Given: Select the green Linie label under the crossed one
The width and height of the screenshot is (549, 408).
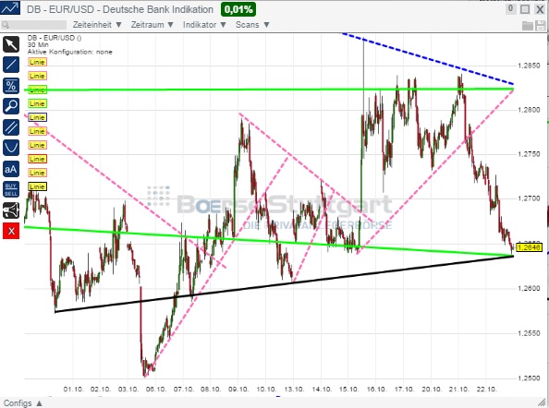Looking at the screenshot, I should coord(37,103).
